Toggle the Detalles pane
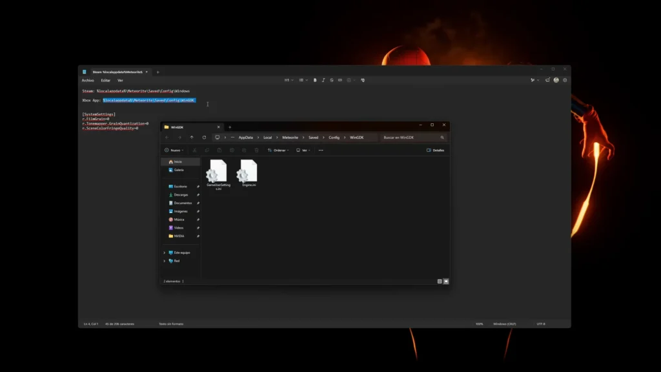The width and height of the screenshot is (661, 372). coord(436,150)
